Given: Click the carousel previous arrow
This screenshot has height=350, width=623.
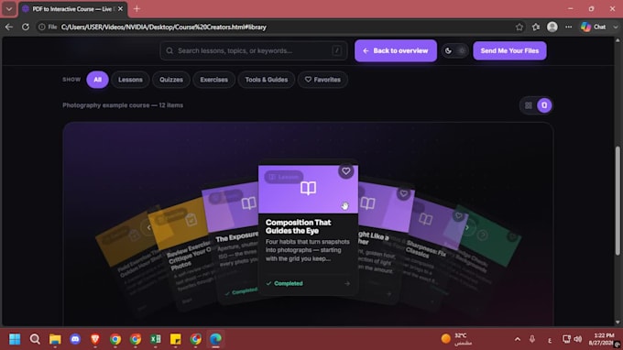Looking at the screenshot, I should pyautogui.click(x=149, y=227).
